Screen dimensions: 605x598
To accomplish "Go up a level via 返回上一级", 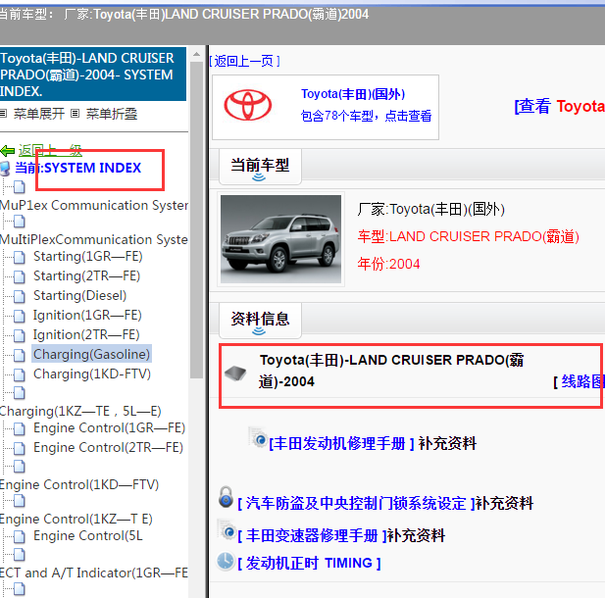I will click(50, 150).
